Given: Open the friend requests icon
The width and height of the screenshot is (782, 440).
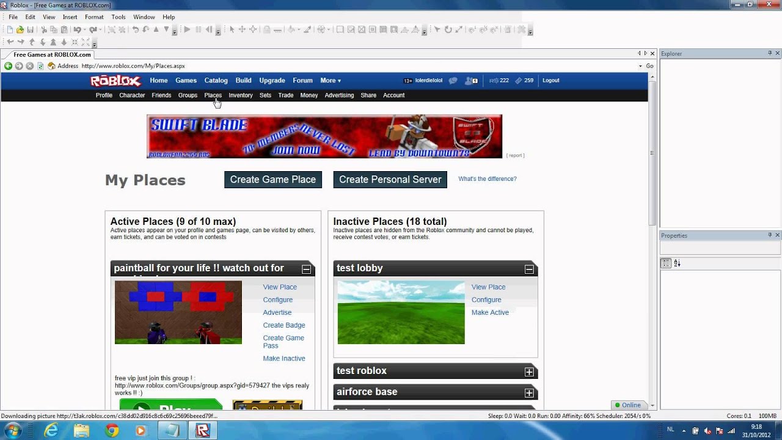Looking at the screenshot, I should coord(471,80).
